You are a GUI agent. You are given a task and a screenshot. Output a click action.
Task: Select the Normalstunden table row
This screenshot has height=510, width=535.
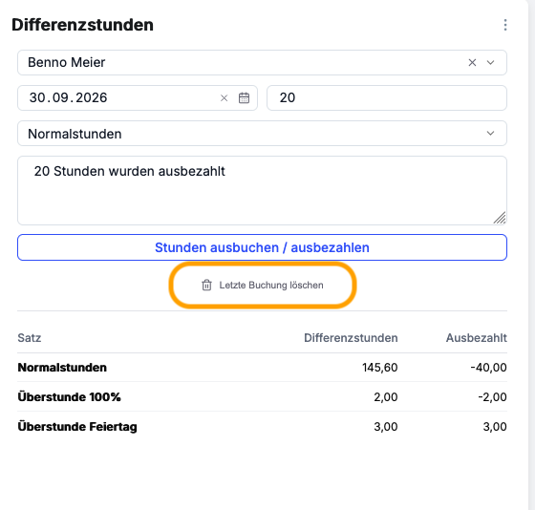pos(262,368)
